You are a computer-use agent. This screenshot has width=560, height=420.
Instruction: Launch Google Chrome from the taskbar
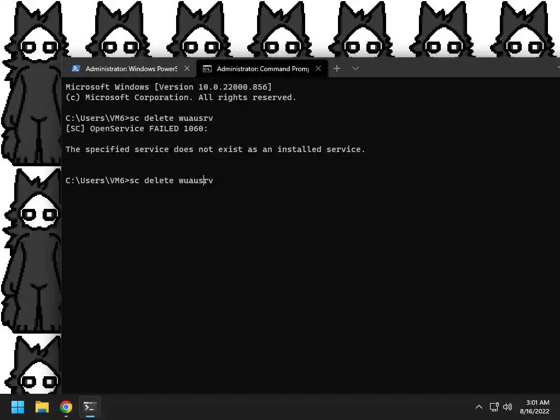point(66,407)
